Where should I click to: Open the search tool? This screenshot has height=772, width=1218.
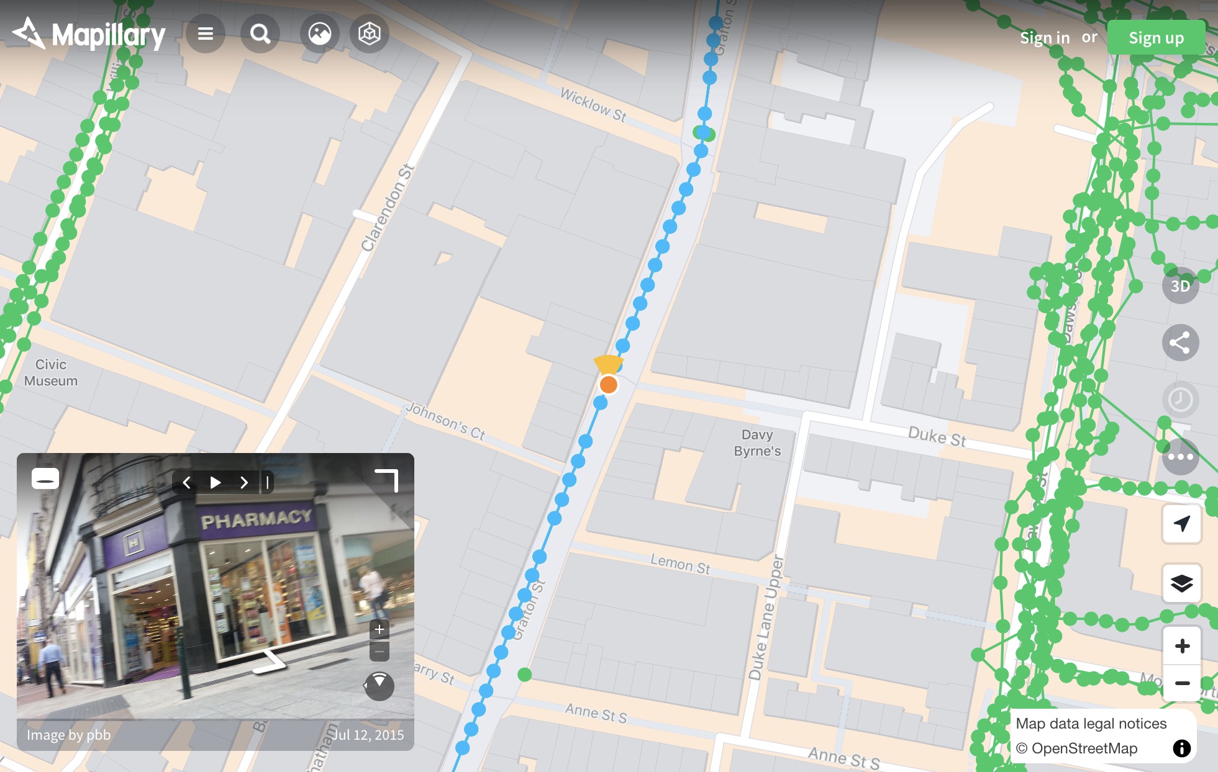(x=260, y=34)
